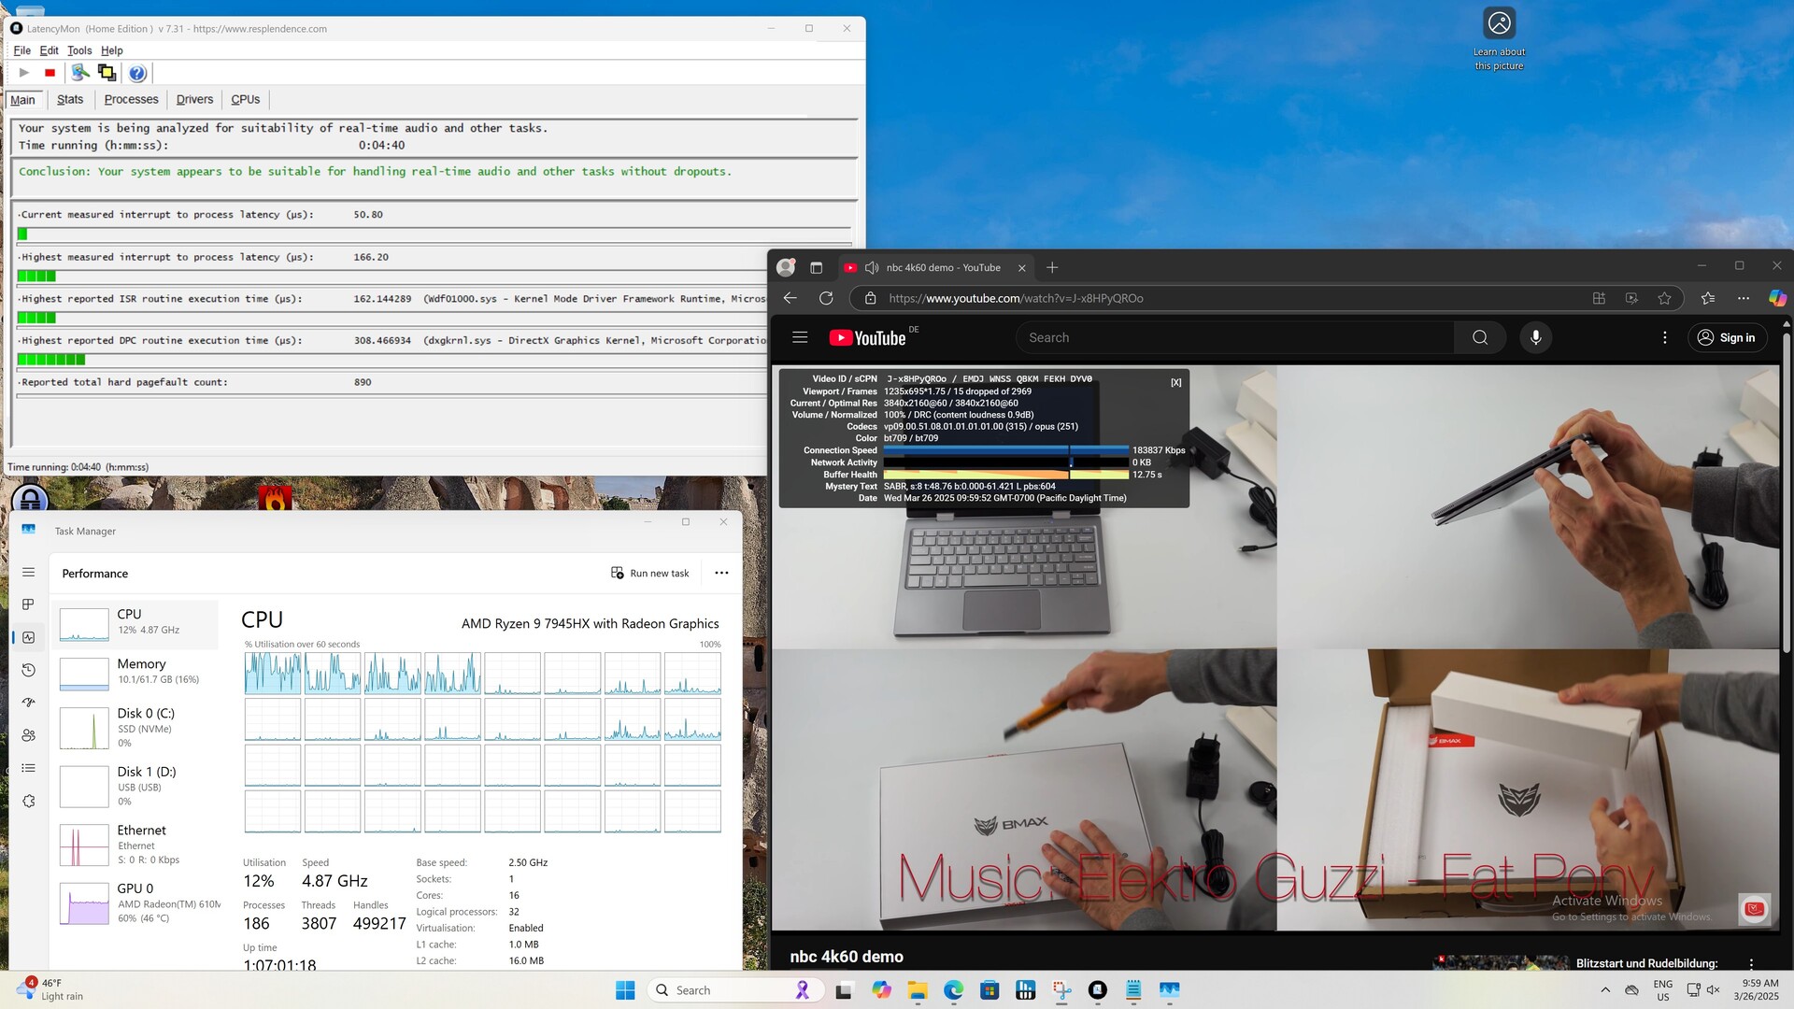The height and width of the screenshot is (1009, 1794).
Task: Close the stats for nerds overlay
Action: 1175,382
